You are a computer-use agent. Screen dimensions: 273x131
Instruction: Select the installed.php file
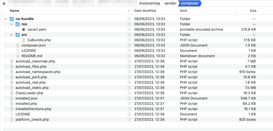(26, 104)
